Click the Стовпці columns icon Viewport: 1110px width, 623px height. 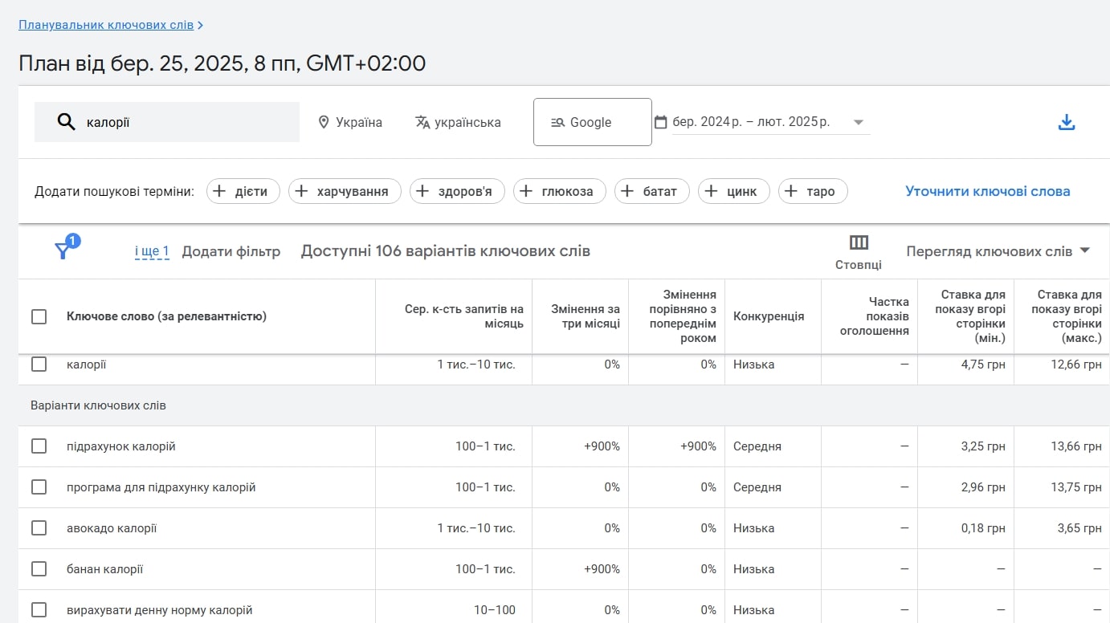(x=859, y=242)
